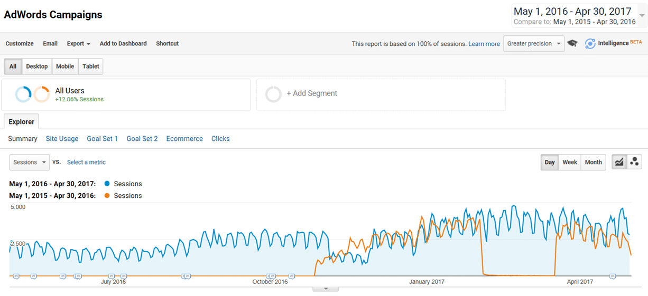Click the Customize button
Viewport: 648px width, 296px height.
click(20, 44)
